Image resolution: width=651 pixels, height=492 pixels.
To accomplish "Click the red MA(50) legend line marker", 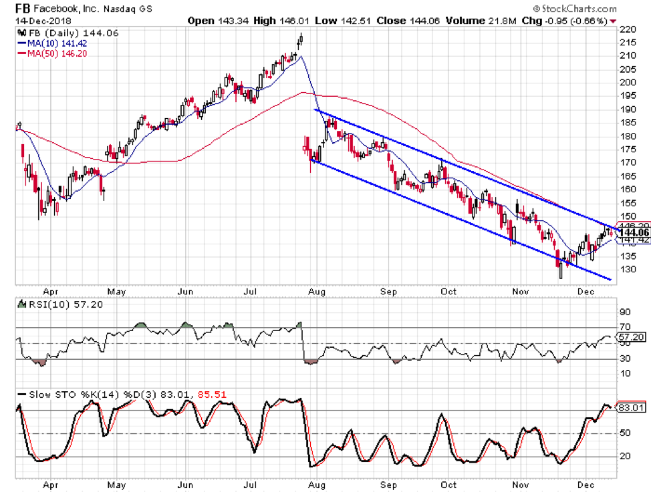I will click(x=22, y=53).
